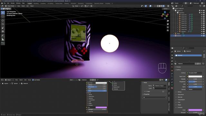This screenshot has width=206, height=116.
Task: Choose the Scale tool in the viewport toolbar
Action: [3, 28]
